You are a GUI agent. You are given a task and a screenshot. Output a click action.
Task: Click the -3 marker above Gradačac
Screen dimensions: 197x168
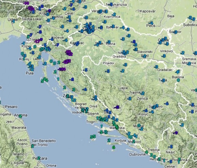click(x=156, y=67)
